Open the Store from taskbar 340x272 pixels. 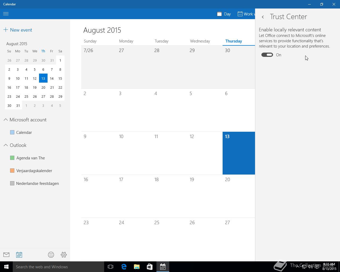[150, 267]
